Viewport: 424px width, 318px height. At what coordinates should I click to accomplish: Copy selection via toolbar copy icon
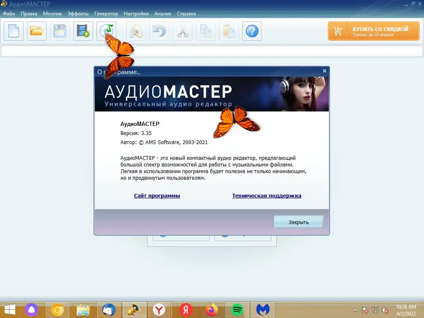tap(206, 31)
